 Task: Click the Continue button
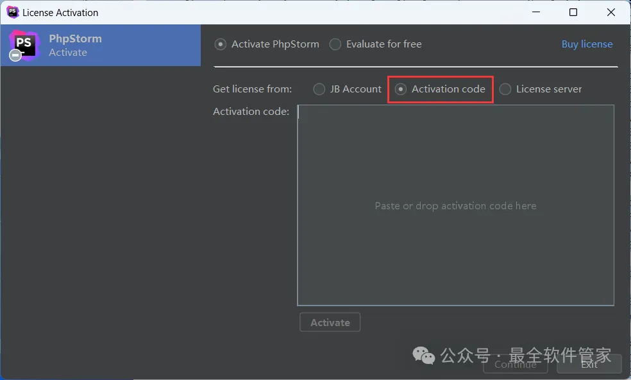[x=516, y=365]
